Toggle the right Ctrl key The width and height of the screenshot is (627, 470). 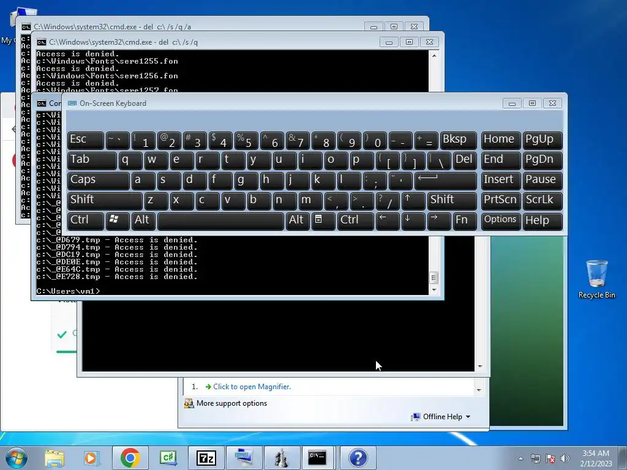[x=356, y=221]
